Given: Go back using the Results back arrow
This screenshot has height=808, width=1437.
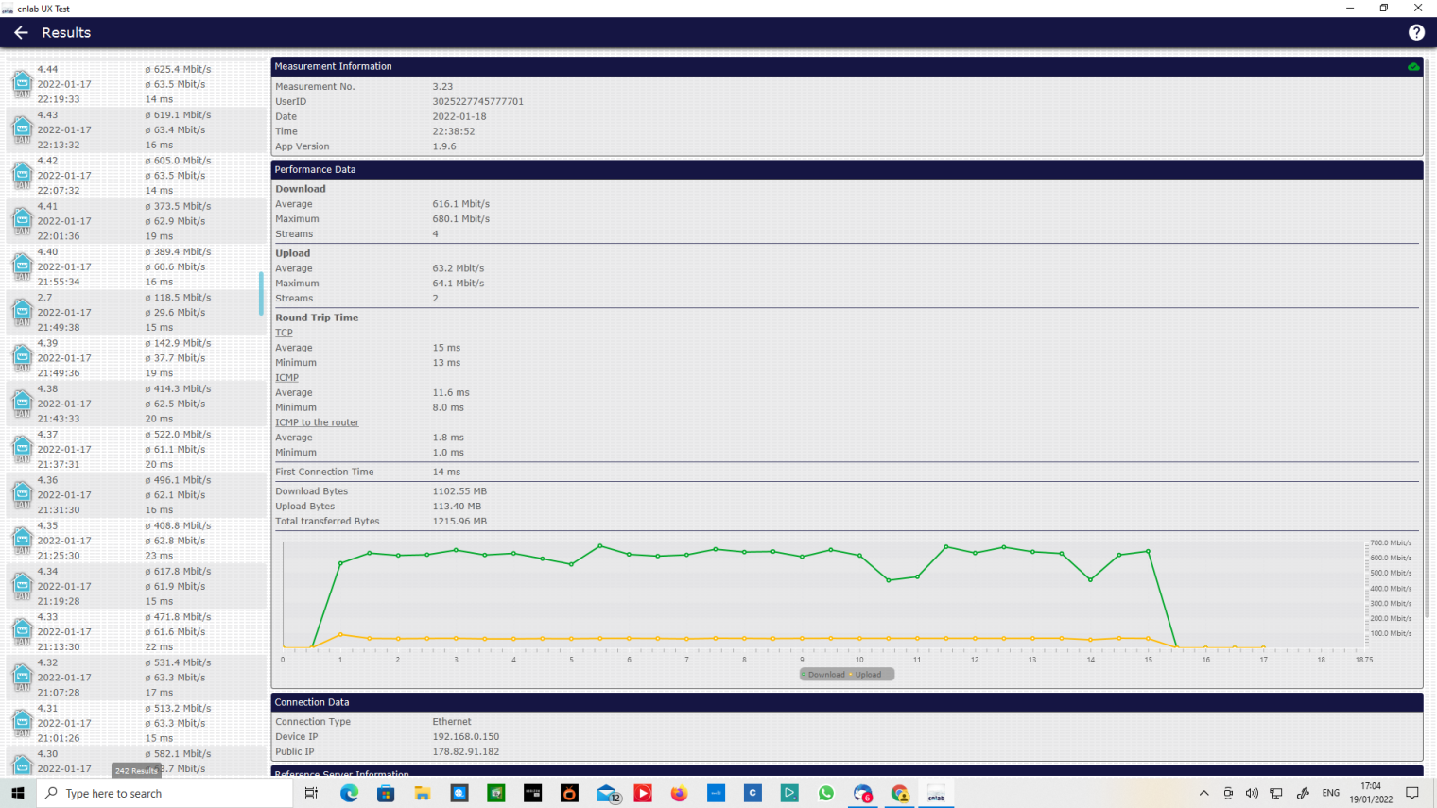Looking at the screenshot, I should point(21,32).
